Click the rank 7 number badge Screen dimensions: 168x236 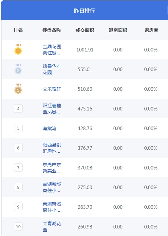click(18, 167)
